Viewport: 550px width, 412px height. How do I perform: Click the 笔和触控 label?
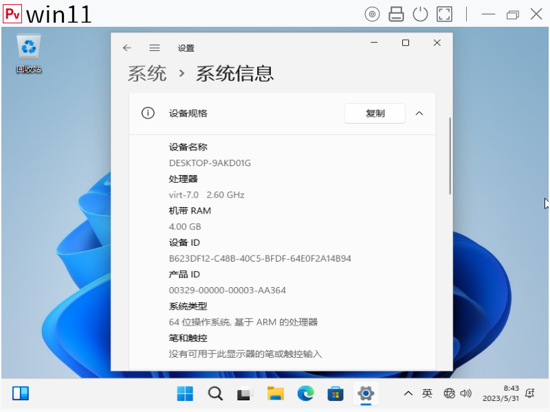pyautogui.click(x=188, y=338)
